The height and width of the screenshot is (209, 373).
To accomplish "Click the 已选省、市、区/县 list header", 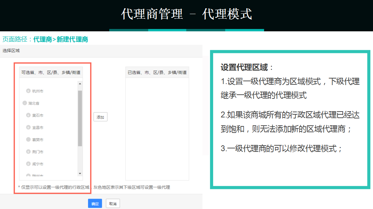I will click(x=157, y=72).
